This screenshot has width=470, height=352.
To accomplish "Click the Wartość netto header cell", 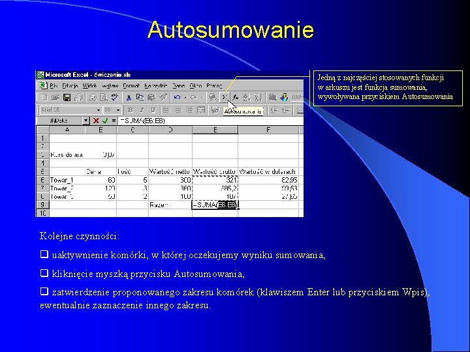I will (x=170, y=172).
